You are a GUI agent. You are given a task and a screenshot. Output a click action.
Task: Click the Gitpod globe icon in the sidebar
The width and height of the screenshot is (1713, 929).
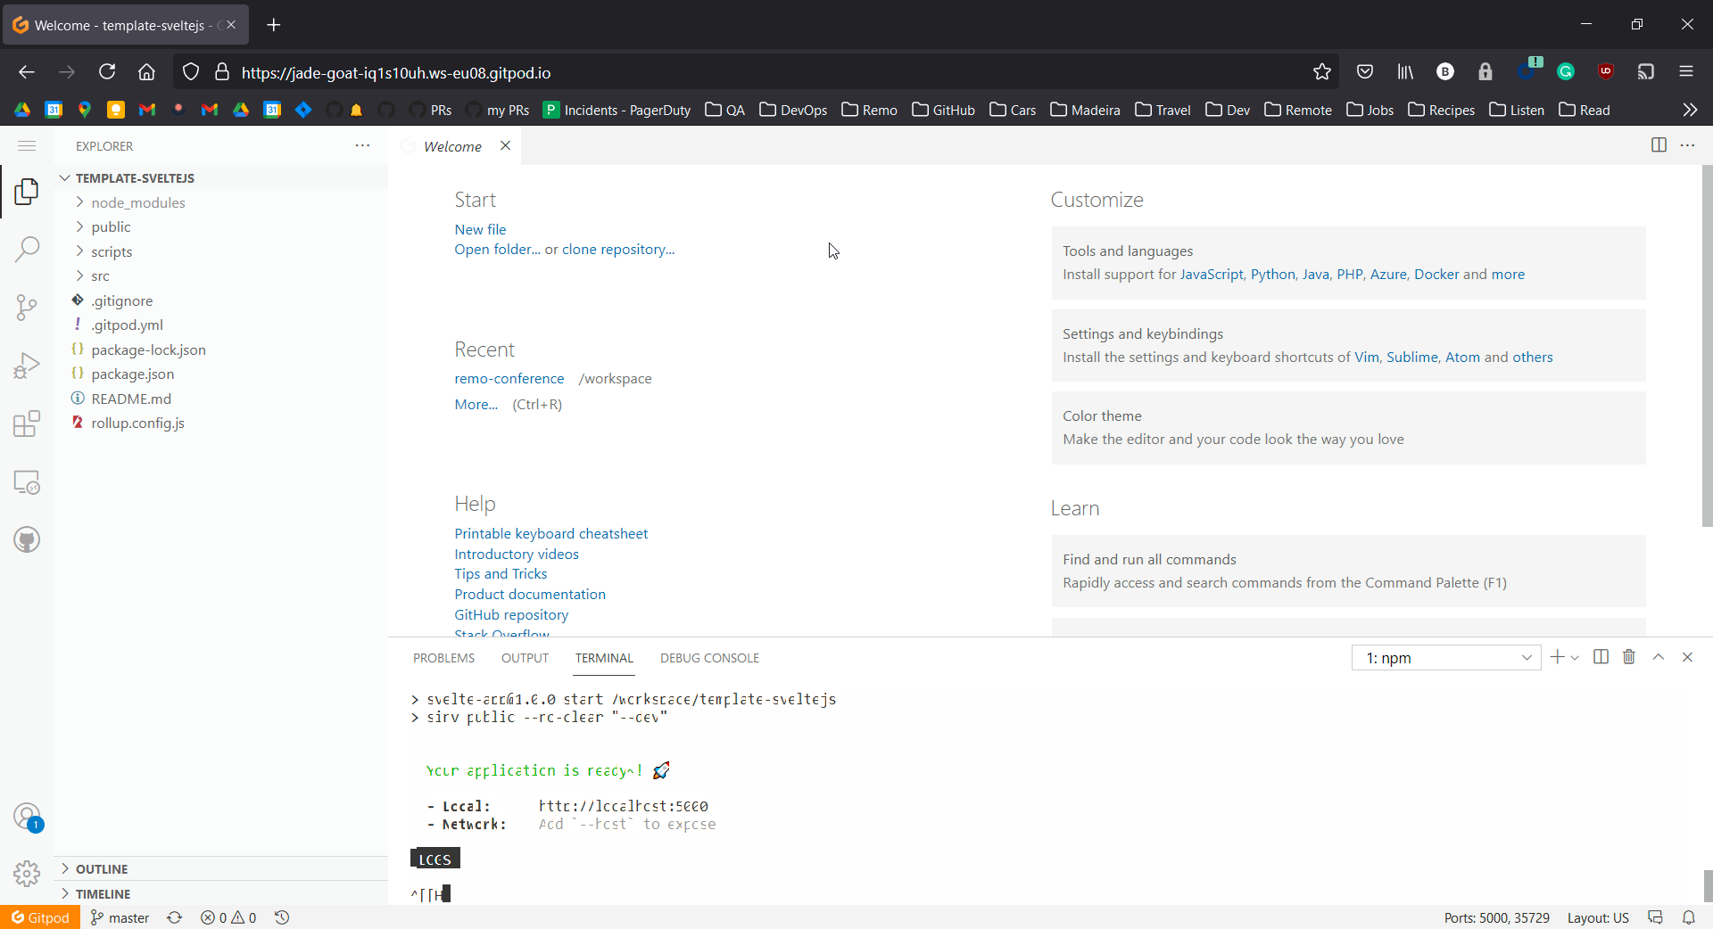coord(26,538)
